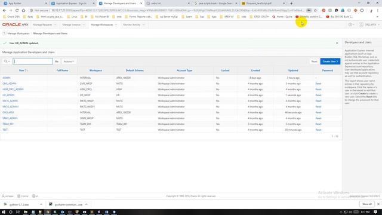Open the TEAM_001 user

(8, 124)
